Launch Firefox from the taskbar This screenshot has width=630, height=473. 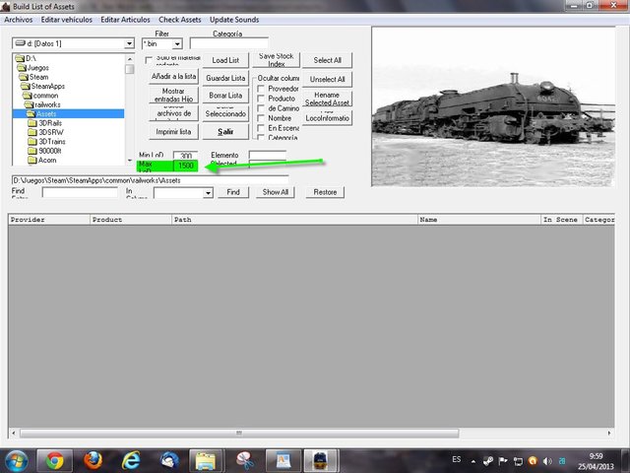click(93, 460)
